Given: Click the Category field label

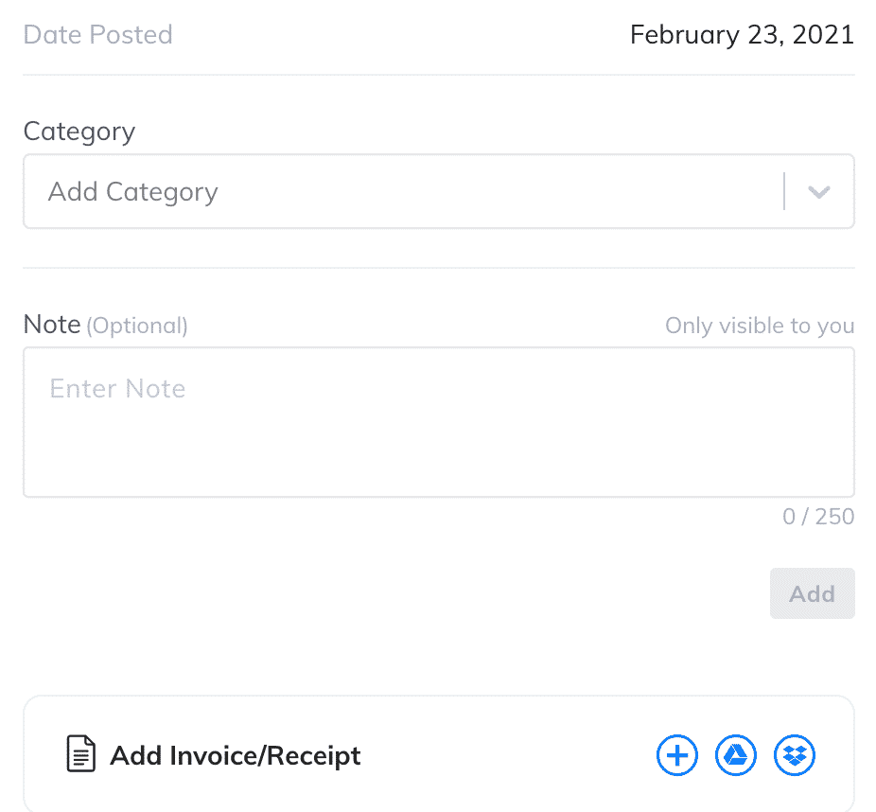Looking at the screenshot, I should 79,132.
